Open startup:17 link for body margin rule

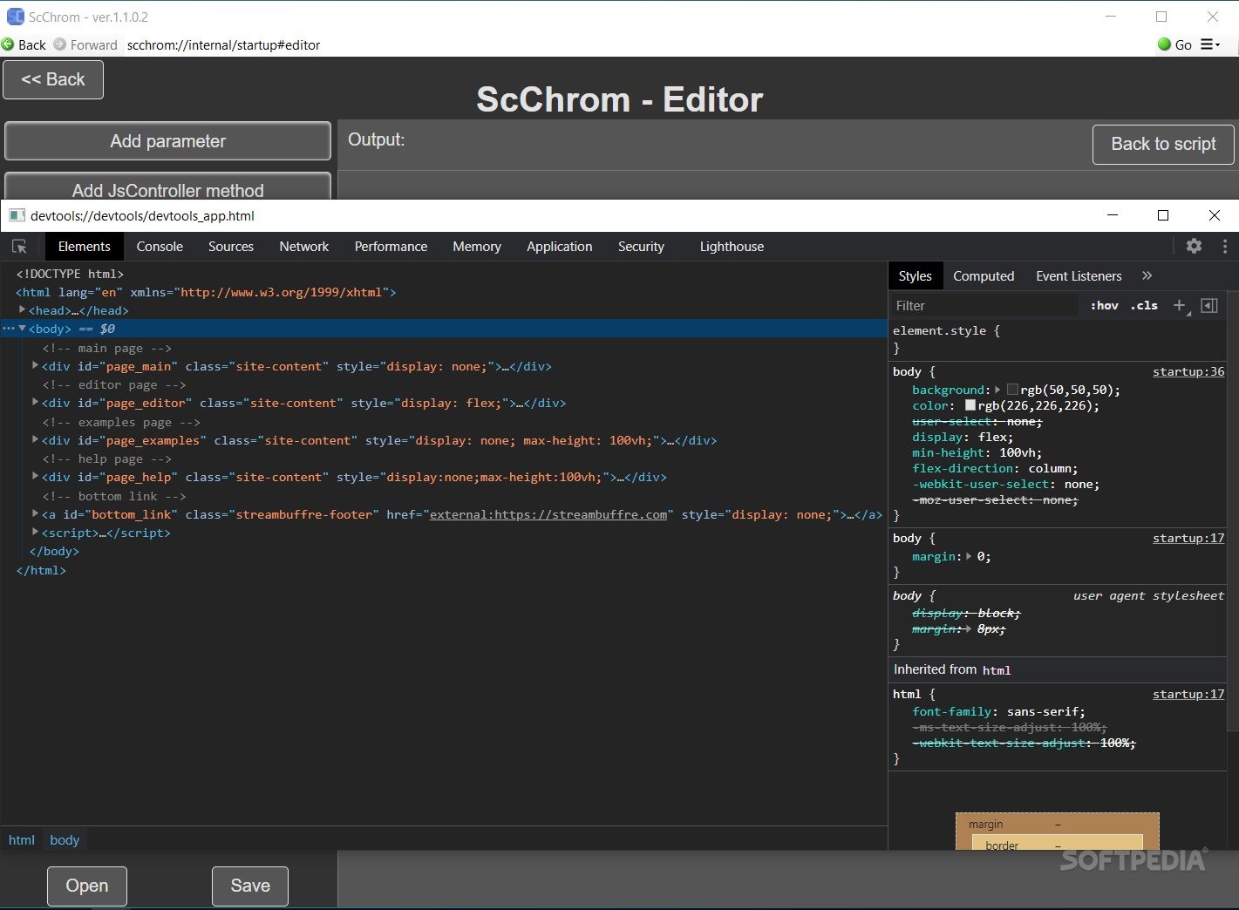click(x=1188, y=538)
